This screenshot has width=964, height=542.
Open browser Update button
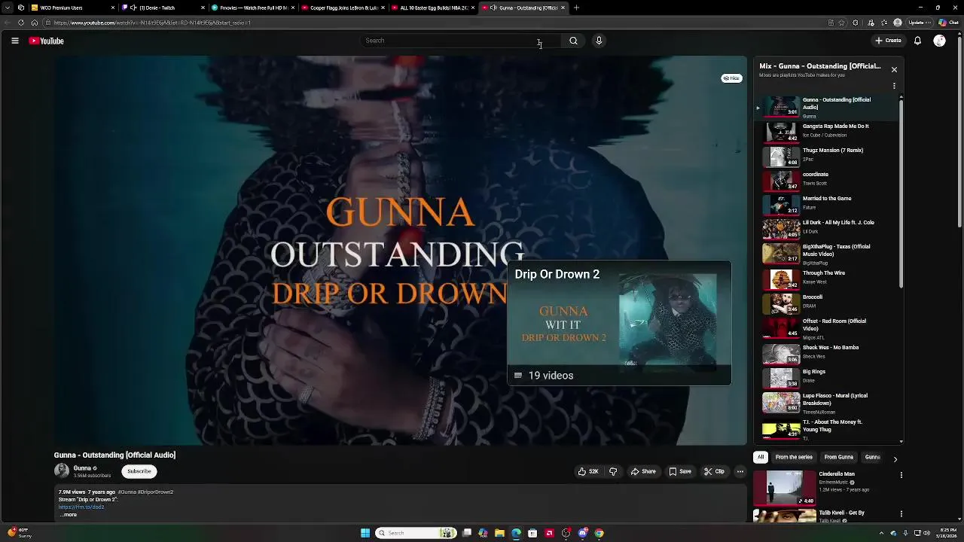[x=920, y=23]
